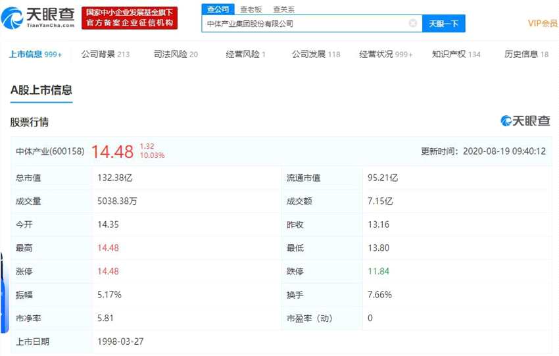
Task: Click the 换手 value 7.66%
Action: 379,295
